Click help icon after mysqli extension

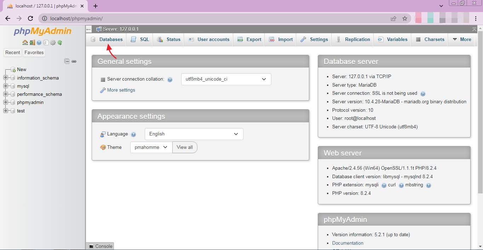click(x=384, y=185)
